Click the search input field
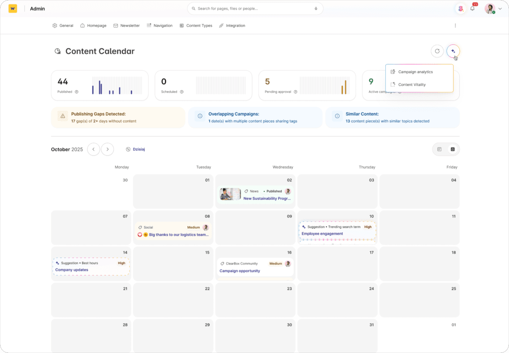This screenshot has height=353, width=509. (x=254, y=8)
